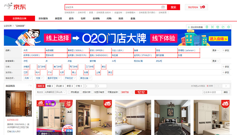Image resolution: width=237 pixels, height=135 pixels.
Task: Check the 京东配送 checkbox
Action: [69, 92]
